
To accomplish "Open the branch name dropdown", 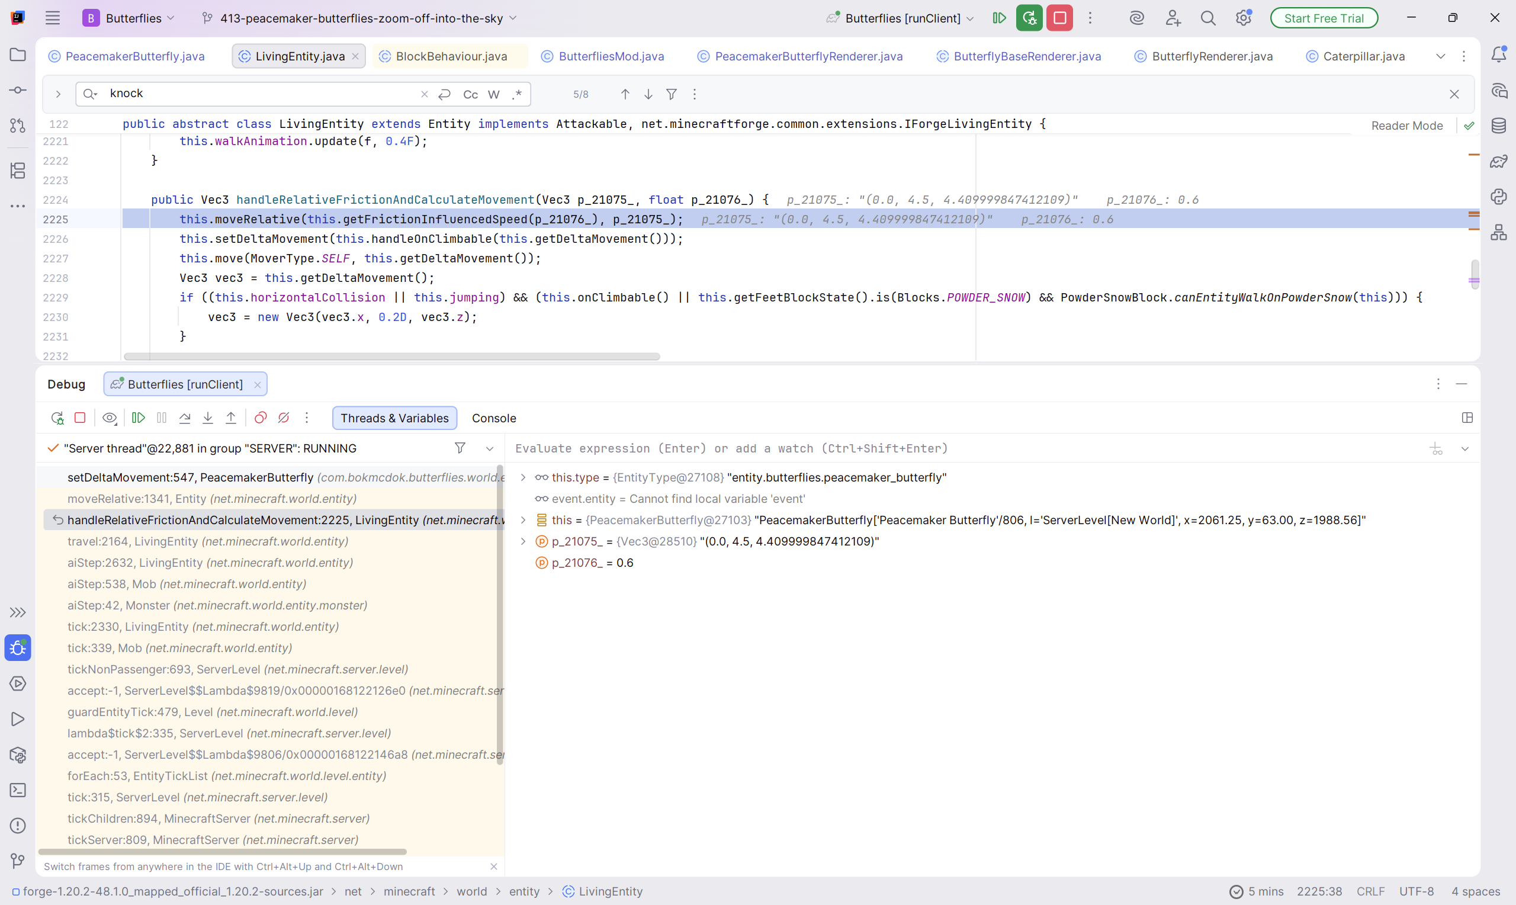I will pyautogui.click(x=361, y=18).
